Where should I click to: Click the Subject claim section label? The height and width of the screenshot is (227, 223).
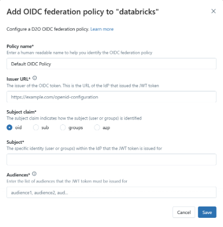point(22,112)
